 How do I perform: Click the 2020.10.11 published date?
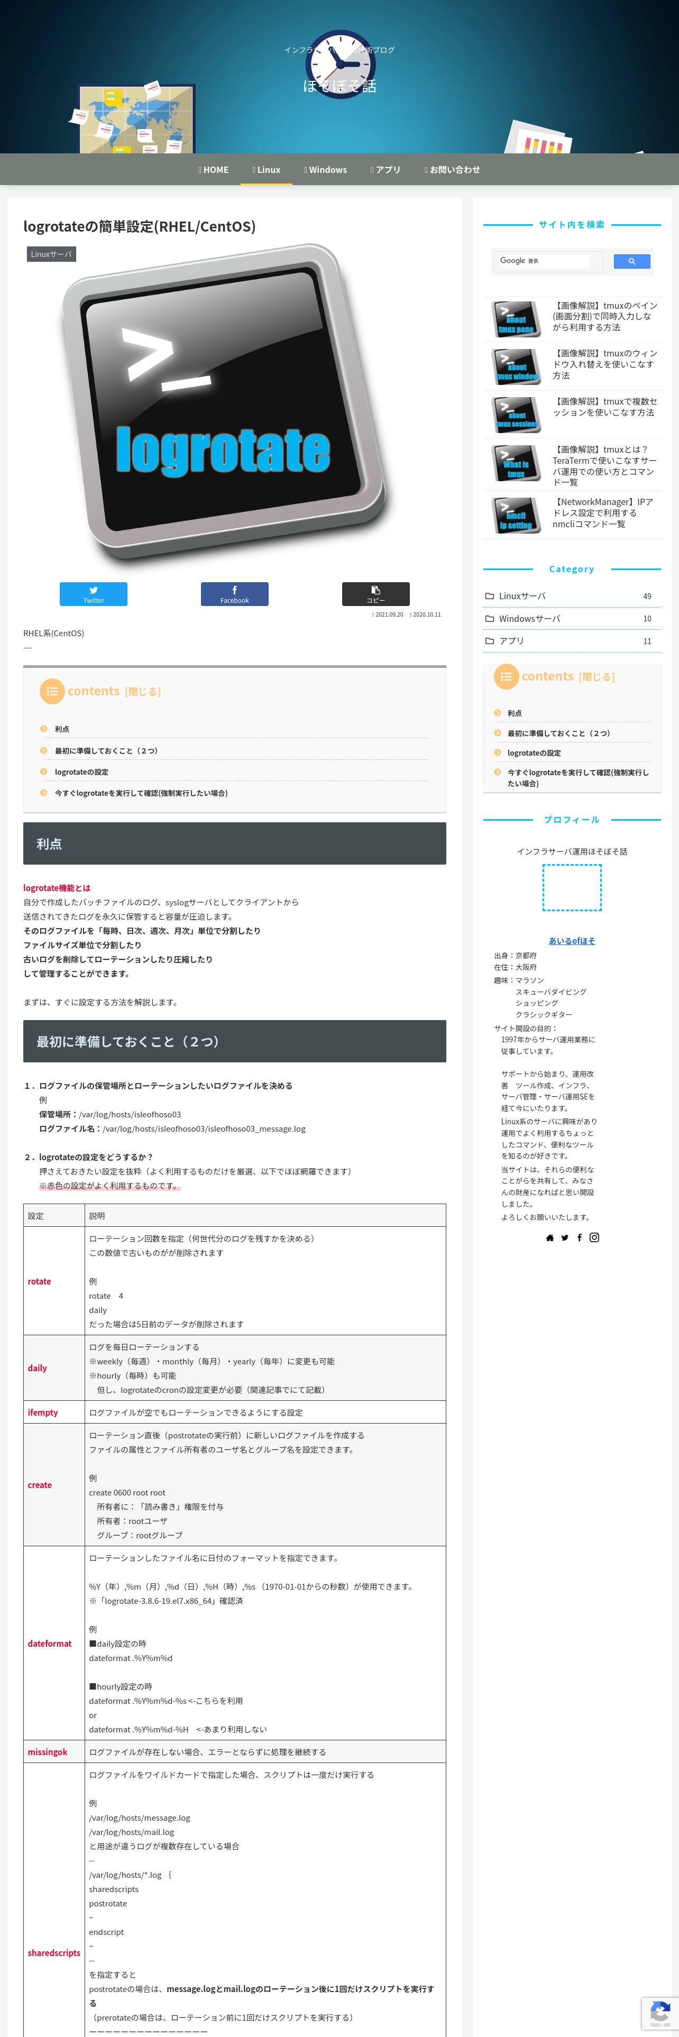(x=425, y=614)
